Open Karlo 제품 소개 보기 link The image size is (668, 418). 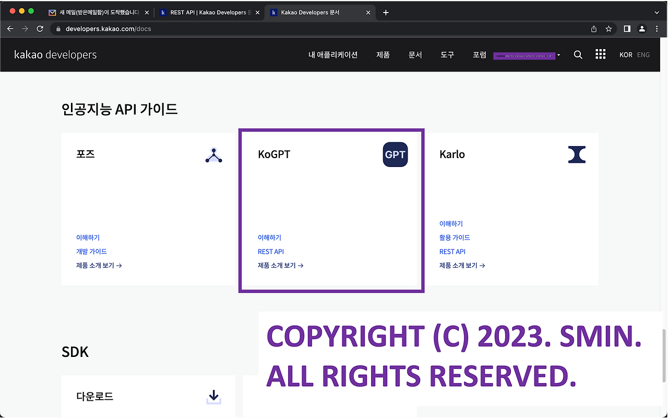pos(462,266)
